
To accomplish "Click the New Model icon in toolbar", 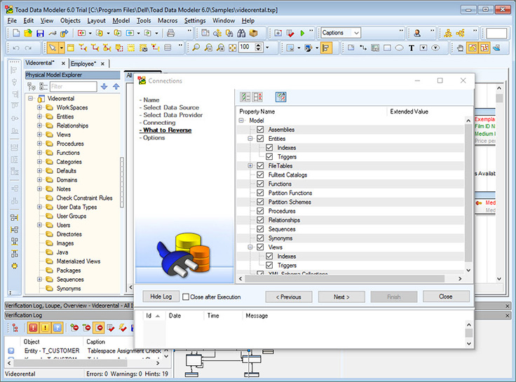I will click(x=16, y=33).
